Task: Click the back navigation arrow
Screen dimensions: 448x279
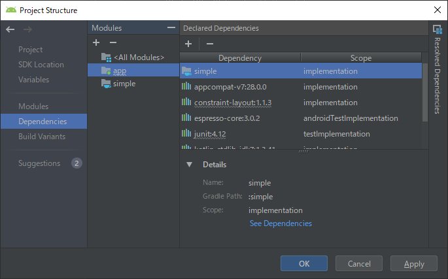Action: pos(10,29)
